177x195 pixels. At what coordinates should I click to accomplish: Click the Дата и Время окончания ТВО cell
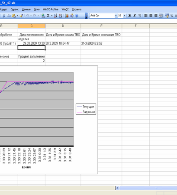pyautogui.click(x=101, y=35)
